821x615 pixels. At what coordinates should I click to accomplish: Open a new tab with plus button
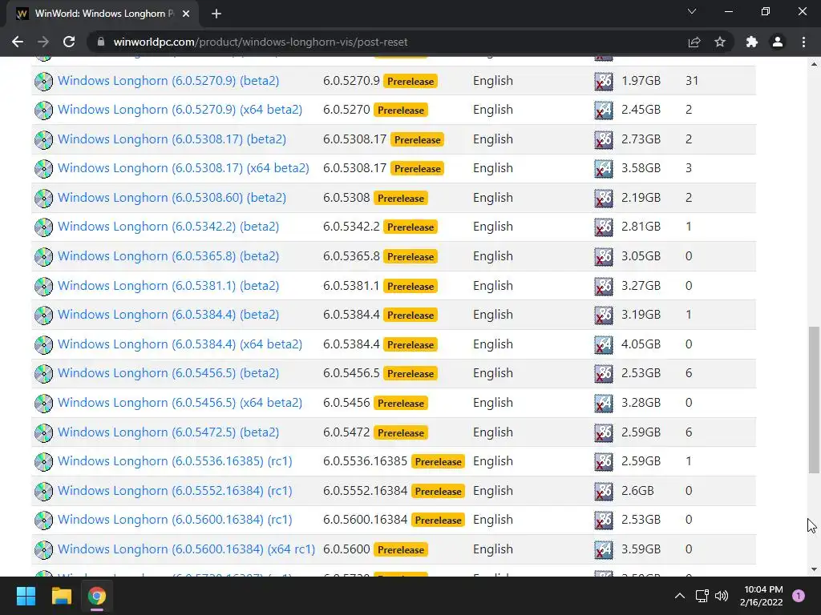pyautogui.click(x=216, y=14)
